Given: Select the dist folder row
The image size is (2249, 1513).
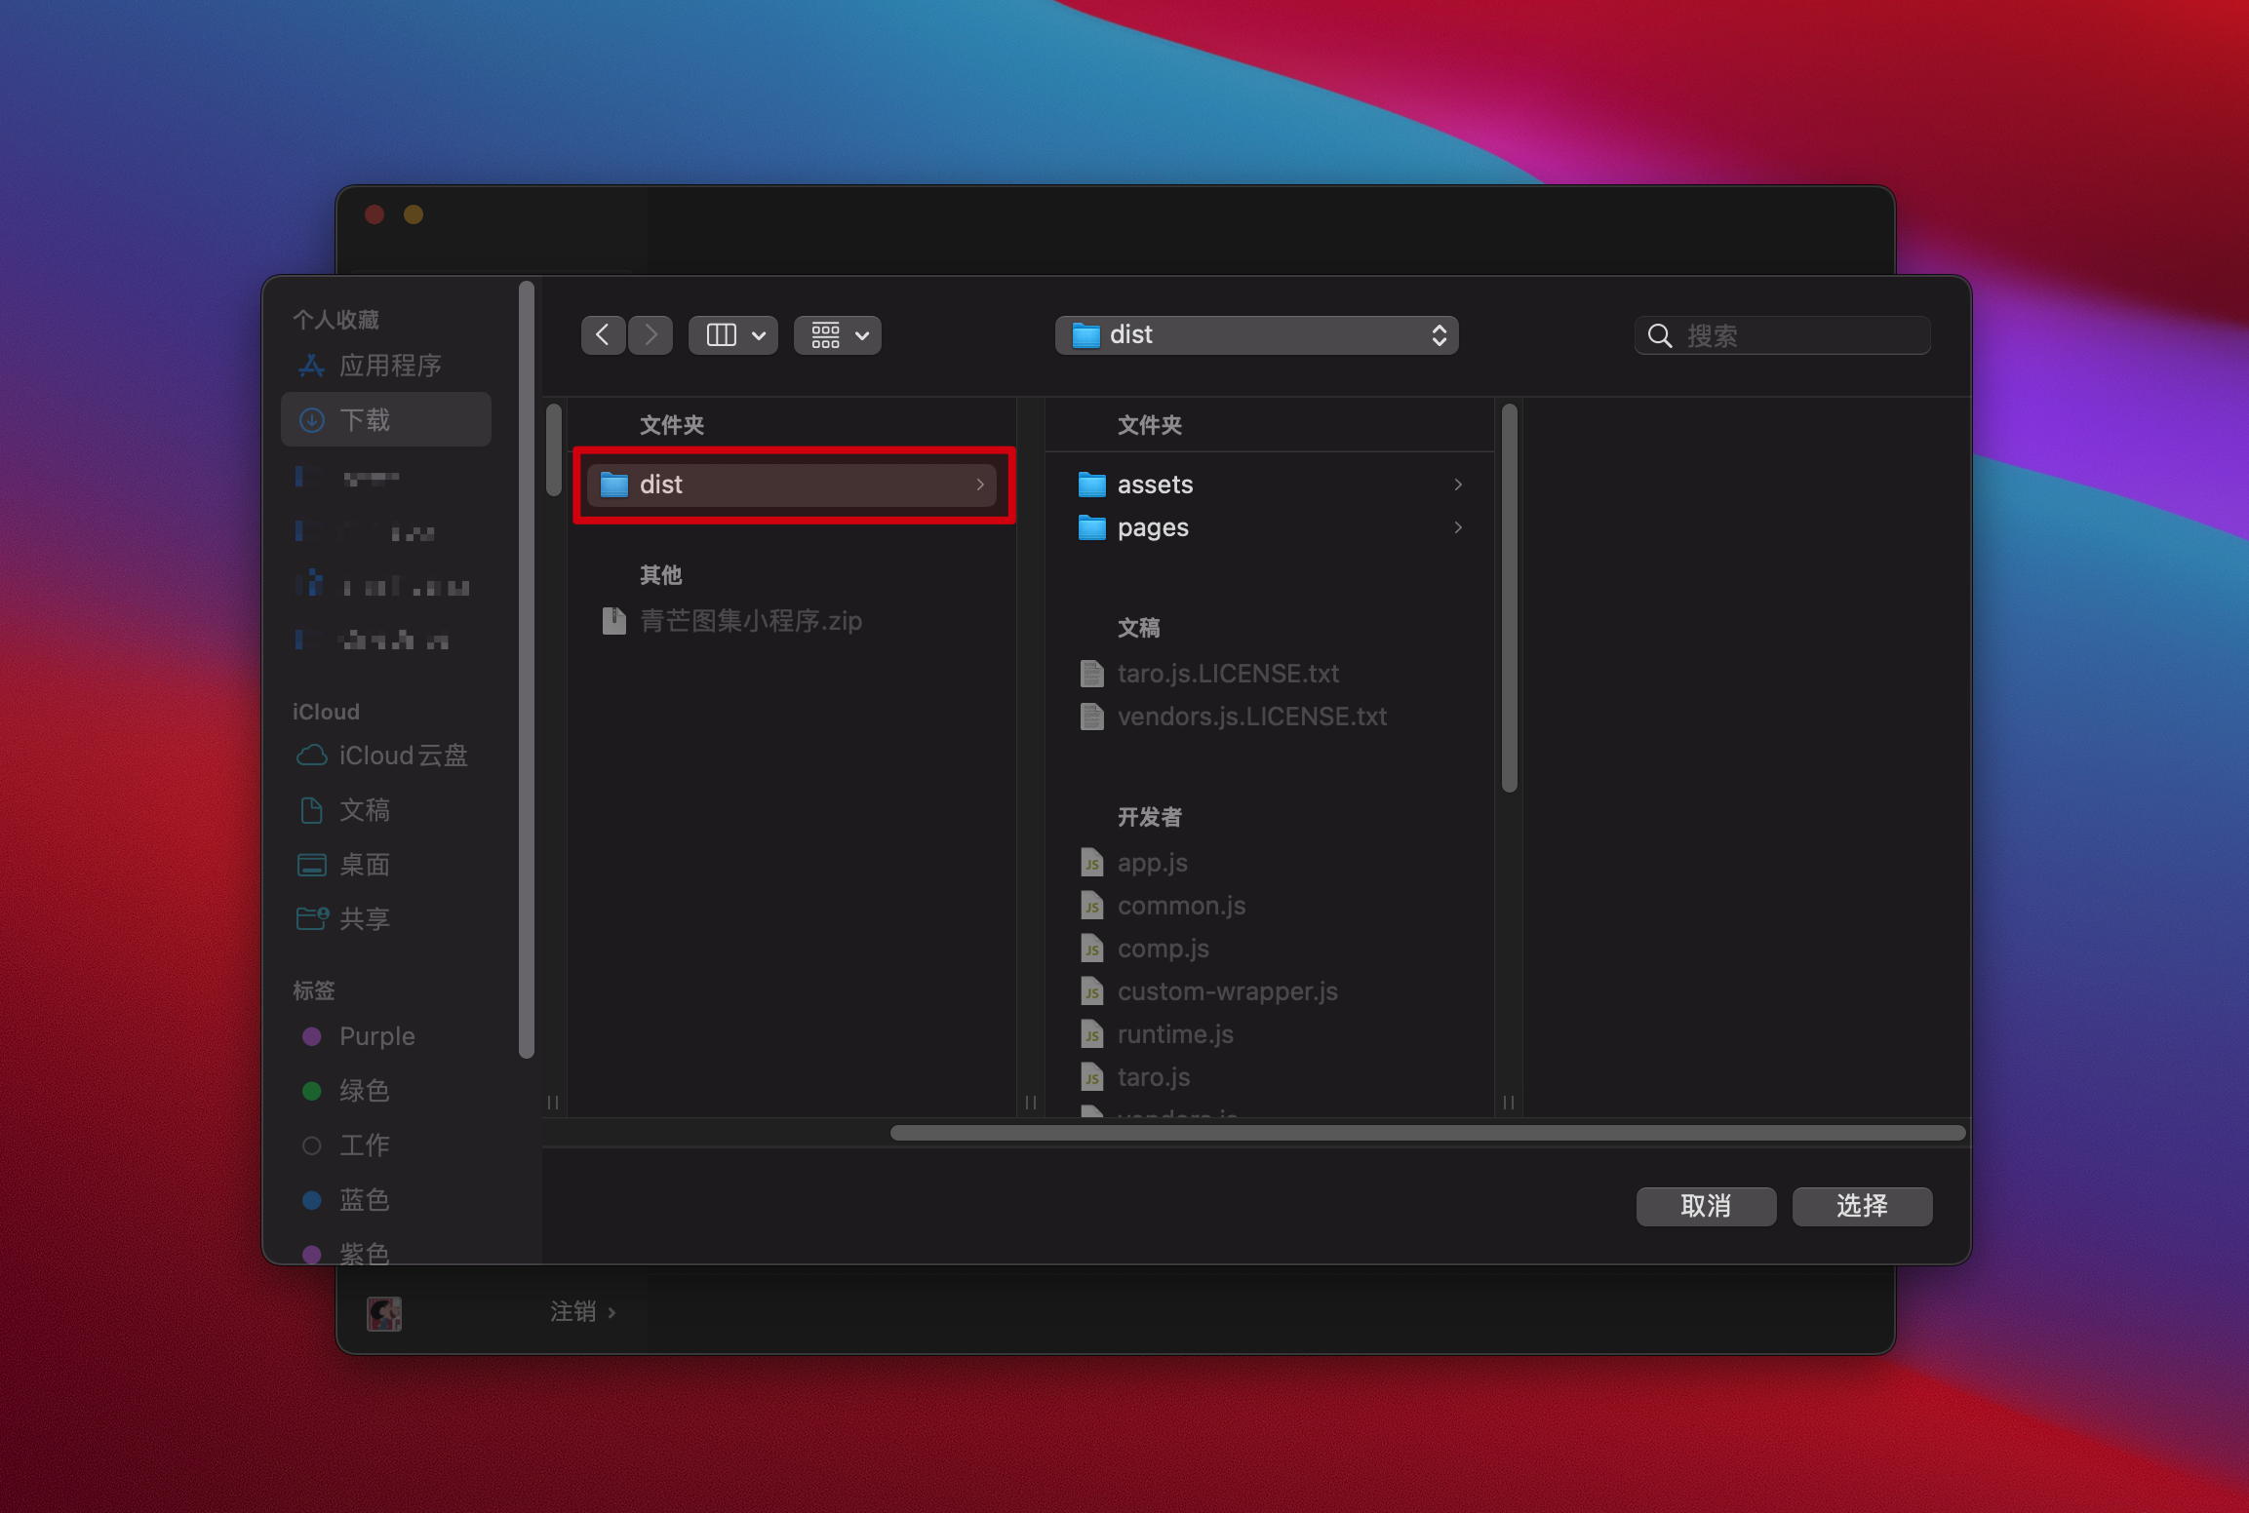Looking at the screenshot, I should pyautogui.click(x=792, y=485).
